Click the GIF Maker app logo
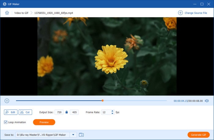 click(4, 4)
